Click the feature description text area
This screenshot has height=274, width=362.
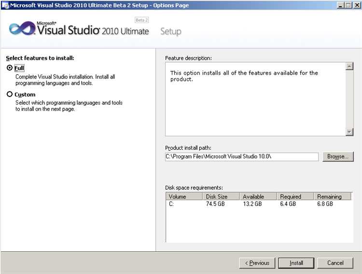[255, 99]
